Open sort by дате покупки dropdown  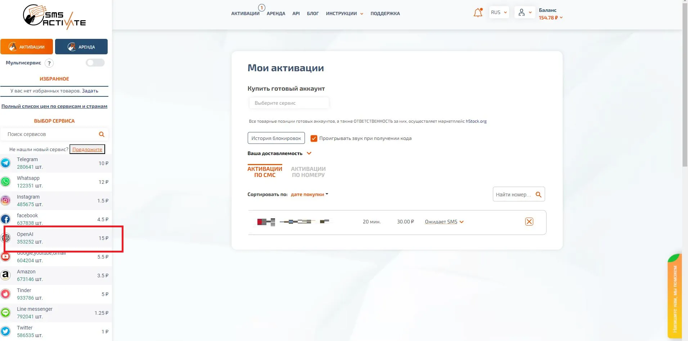309,195
